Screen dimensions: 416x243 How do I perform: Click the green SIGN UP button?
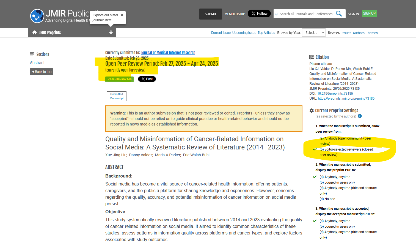tap(369, 13)
